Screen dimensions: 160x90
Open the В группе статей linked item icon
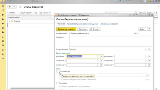coord(149,49)
